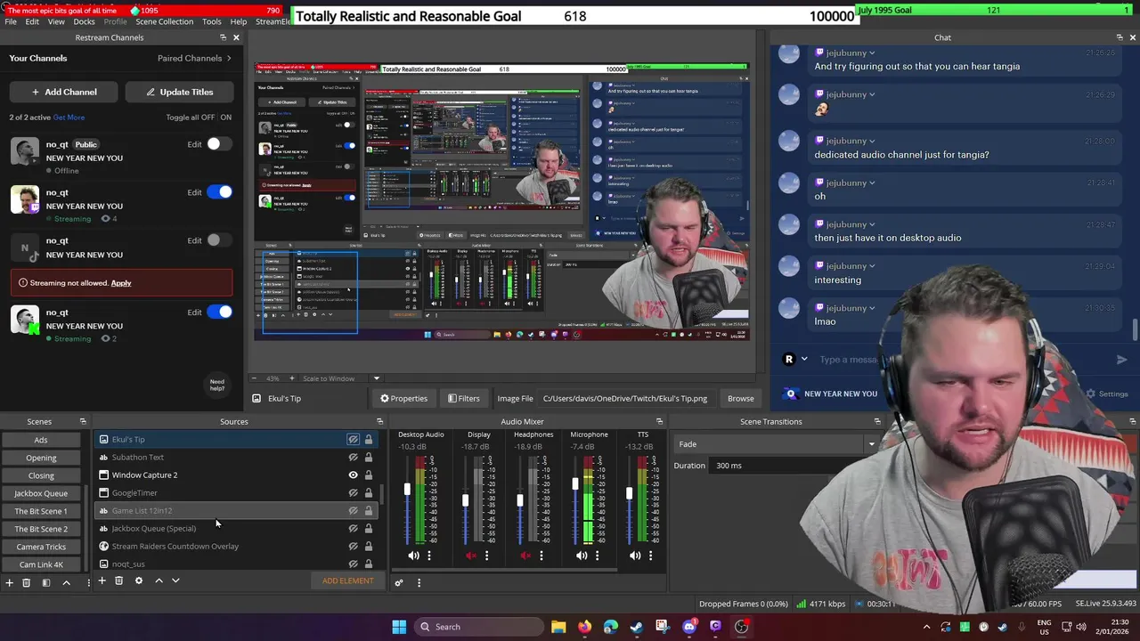Browse for the image file
Screen dimensions: 1140x641
(740, 399)
